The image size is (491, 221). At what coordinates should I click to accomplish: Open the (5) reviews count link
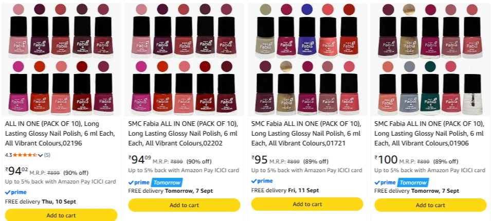(47, 155)
